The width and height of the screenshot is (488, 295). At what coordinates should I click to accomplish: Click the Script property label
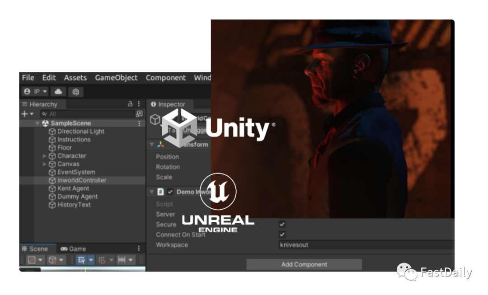click(164, 204)
